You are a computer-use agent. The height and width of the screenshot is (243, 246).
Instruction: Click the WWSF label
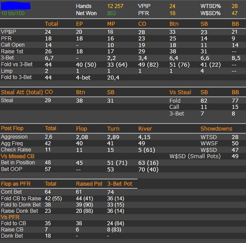[209, 143]
